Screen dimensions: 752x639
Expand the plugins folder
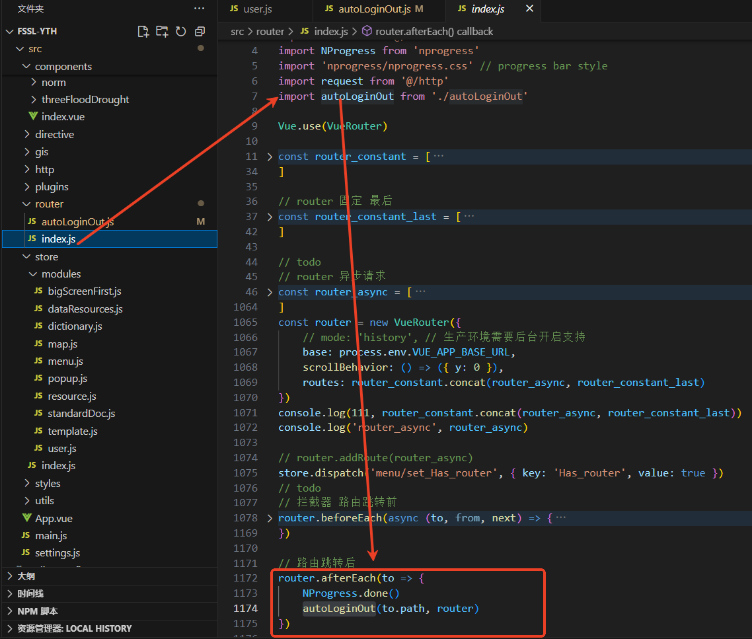[x=26, y=186]
